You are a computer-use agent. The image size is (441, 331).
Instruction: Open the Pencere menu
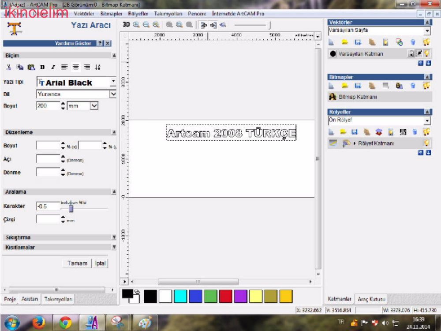click(197, 14)
